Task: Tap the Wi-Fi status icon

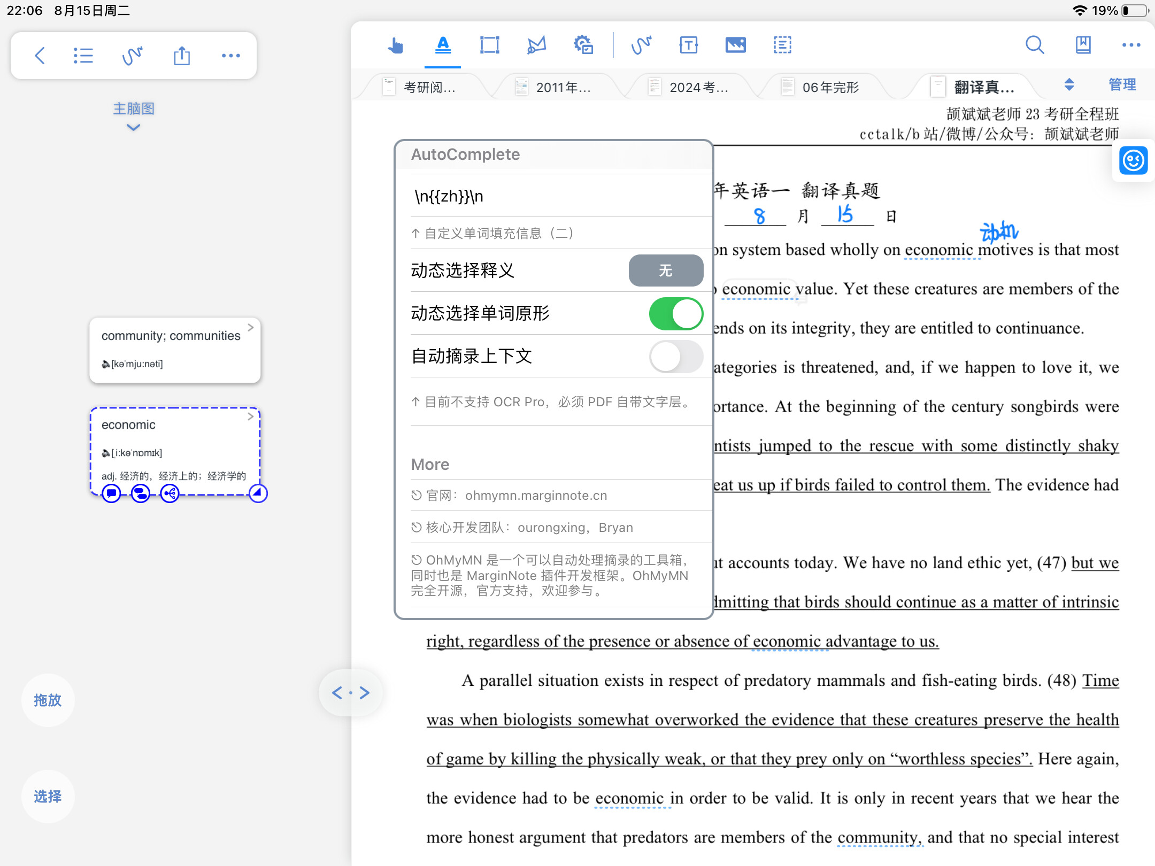Action: [x=1080, y=10]
